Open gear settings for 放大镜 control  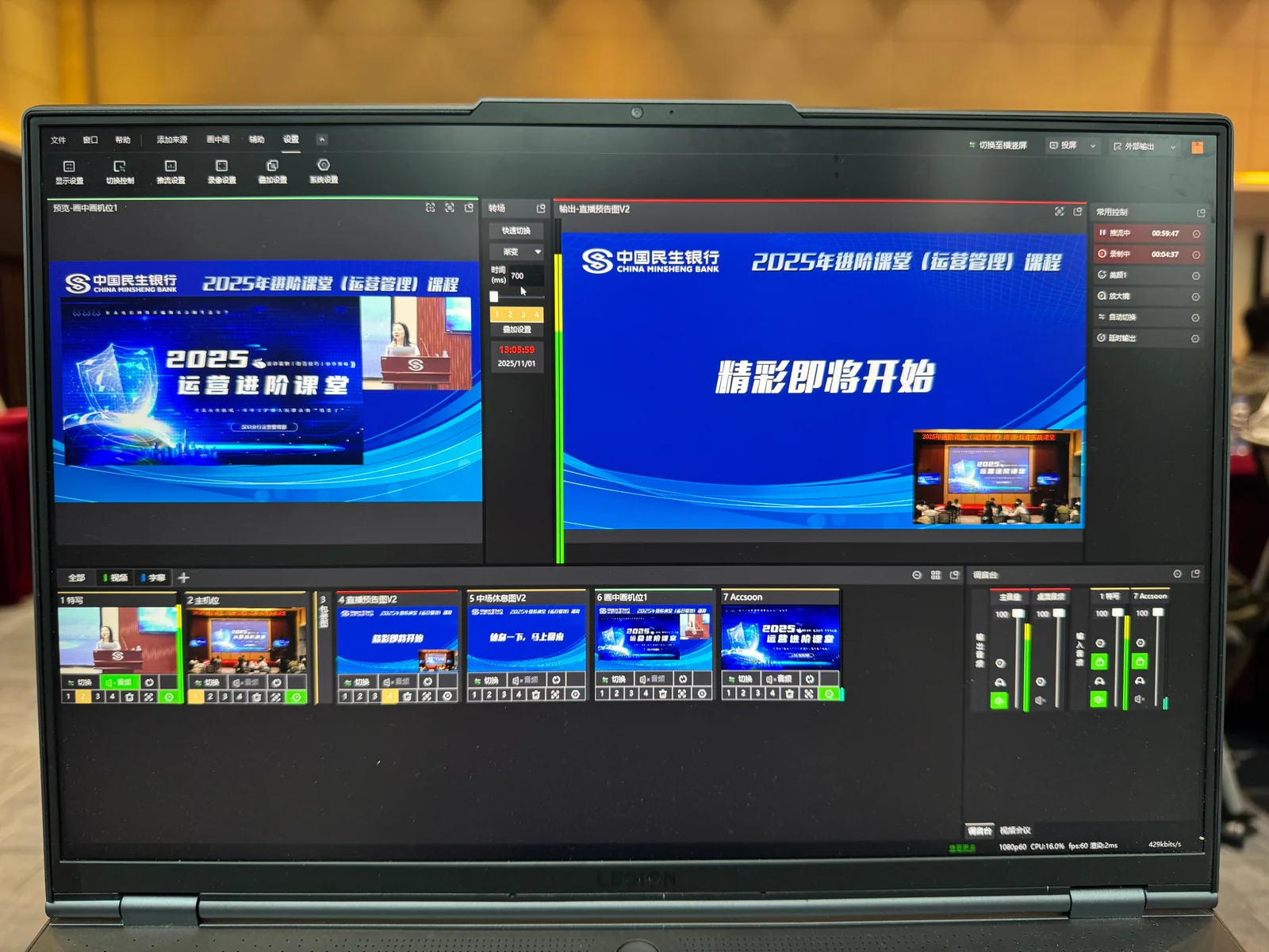pos(1195,297)
